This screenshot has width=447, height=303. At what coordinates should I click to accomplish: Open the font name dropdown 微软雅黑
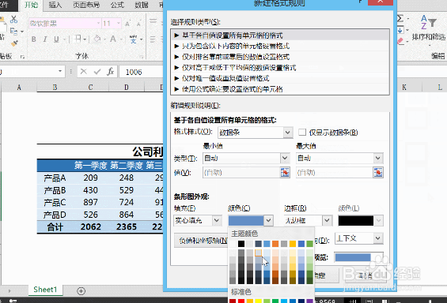click(98, 23)
